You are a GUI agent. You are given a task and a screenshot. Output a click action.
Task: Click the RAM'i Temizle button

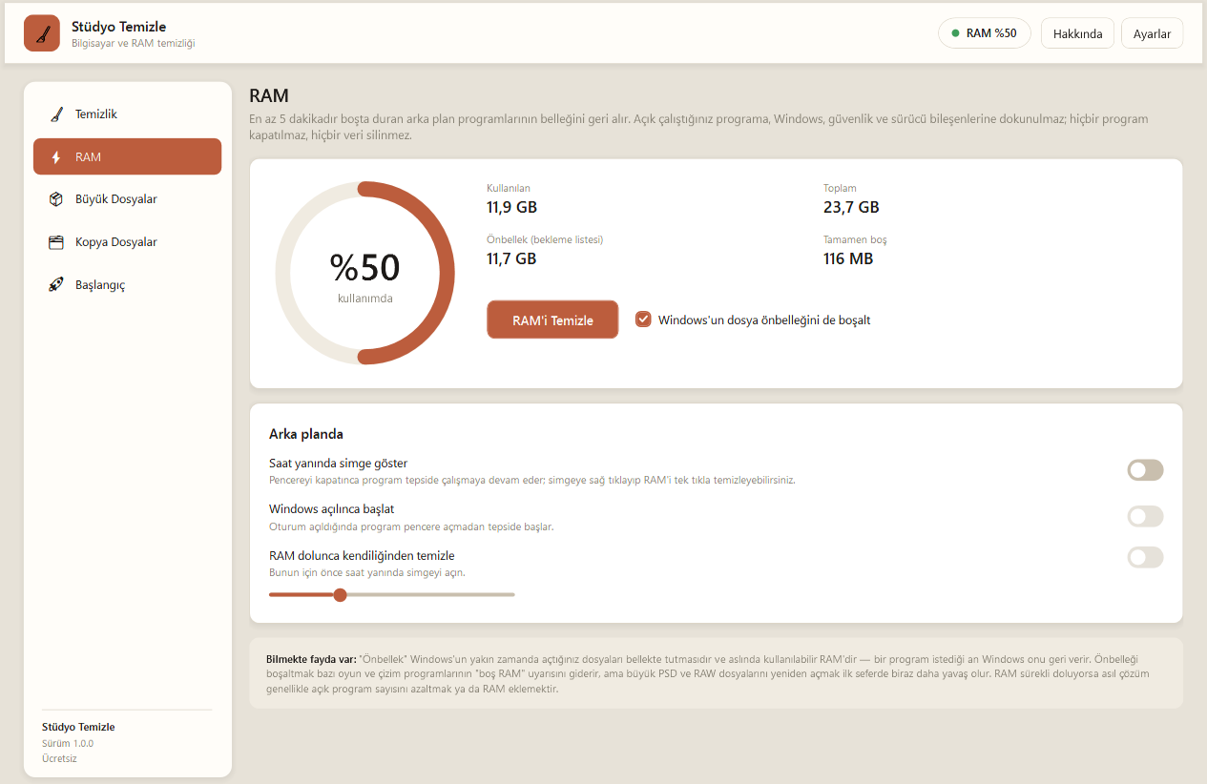tap(552, 320)
